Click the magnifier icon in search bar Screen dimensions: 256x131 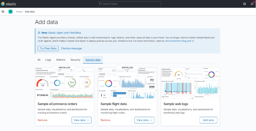pyautogui.click(x=101, y=4)
